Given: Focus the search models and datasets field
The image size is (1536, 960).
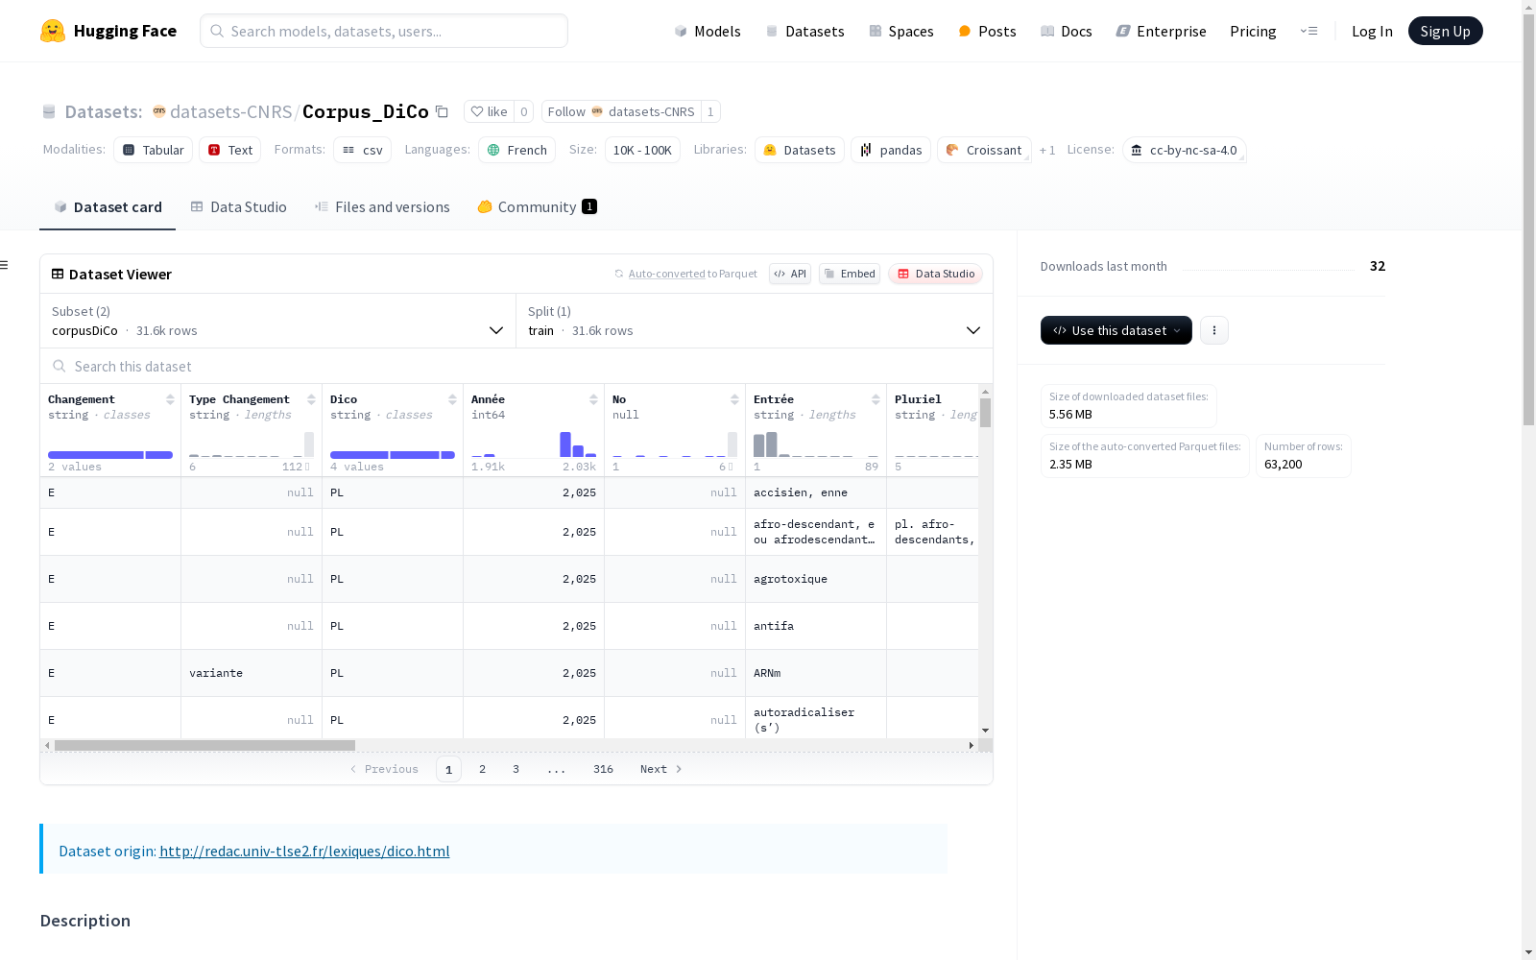Looking at the screenshot, I should (x=384, y=31).
